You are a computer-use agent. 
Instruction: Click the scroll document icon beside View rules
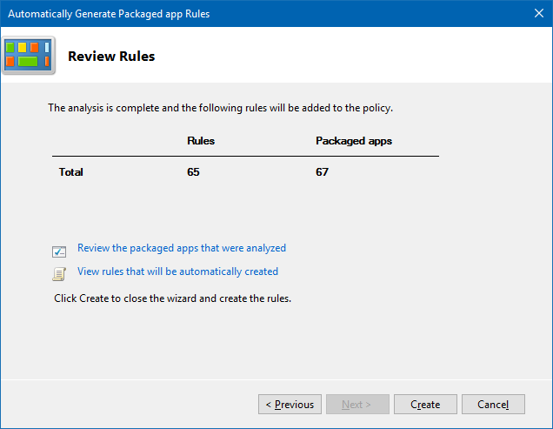pos(59,274)
